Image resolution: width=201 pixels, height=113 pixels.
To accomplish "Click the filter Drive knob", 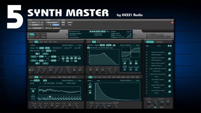I will tap(131, 63).
